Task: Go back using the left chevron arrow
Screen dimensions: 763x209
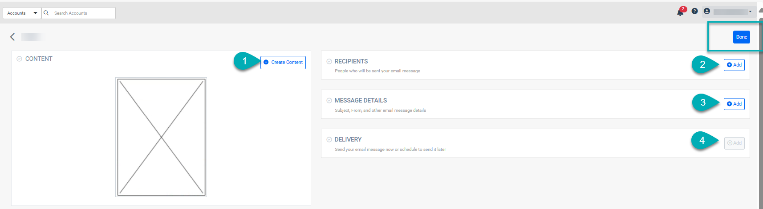Action: point(12,37)
